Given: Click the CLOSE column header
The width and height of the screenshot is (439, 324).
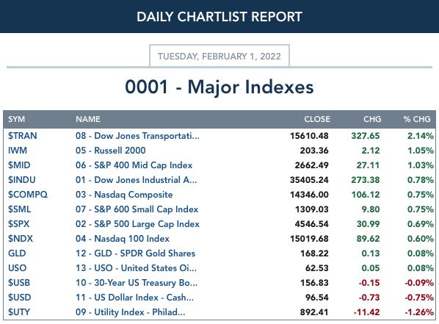Looking at the screenshot, I should coord(317,119).
